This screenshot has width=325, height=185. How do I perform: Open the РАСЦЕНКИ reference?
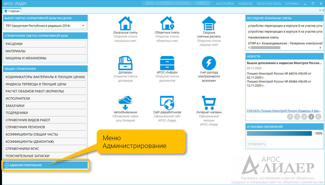pos(45,44)
